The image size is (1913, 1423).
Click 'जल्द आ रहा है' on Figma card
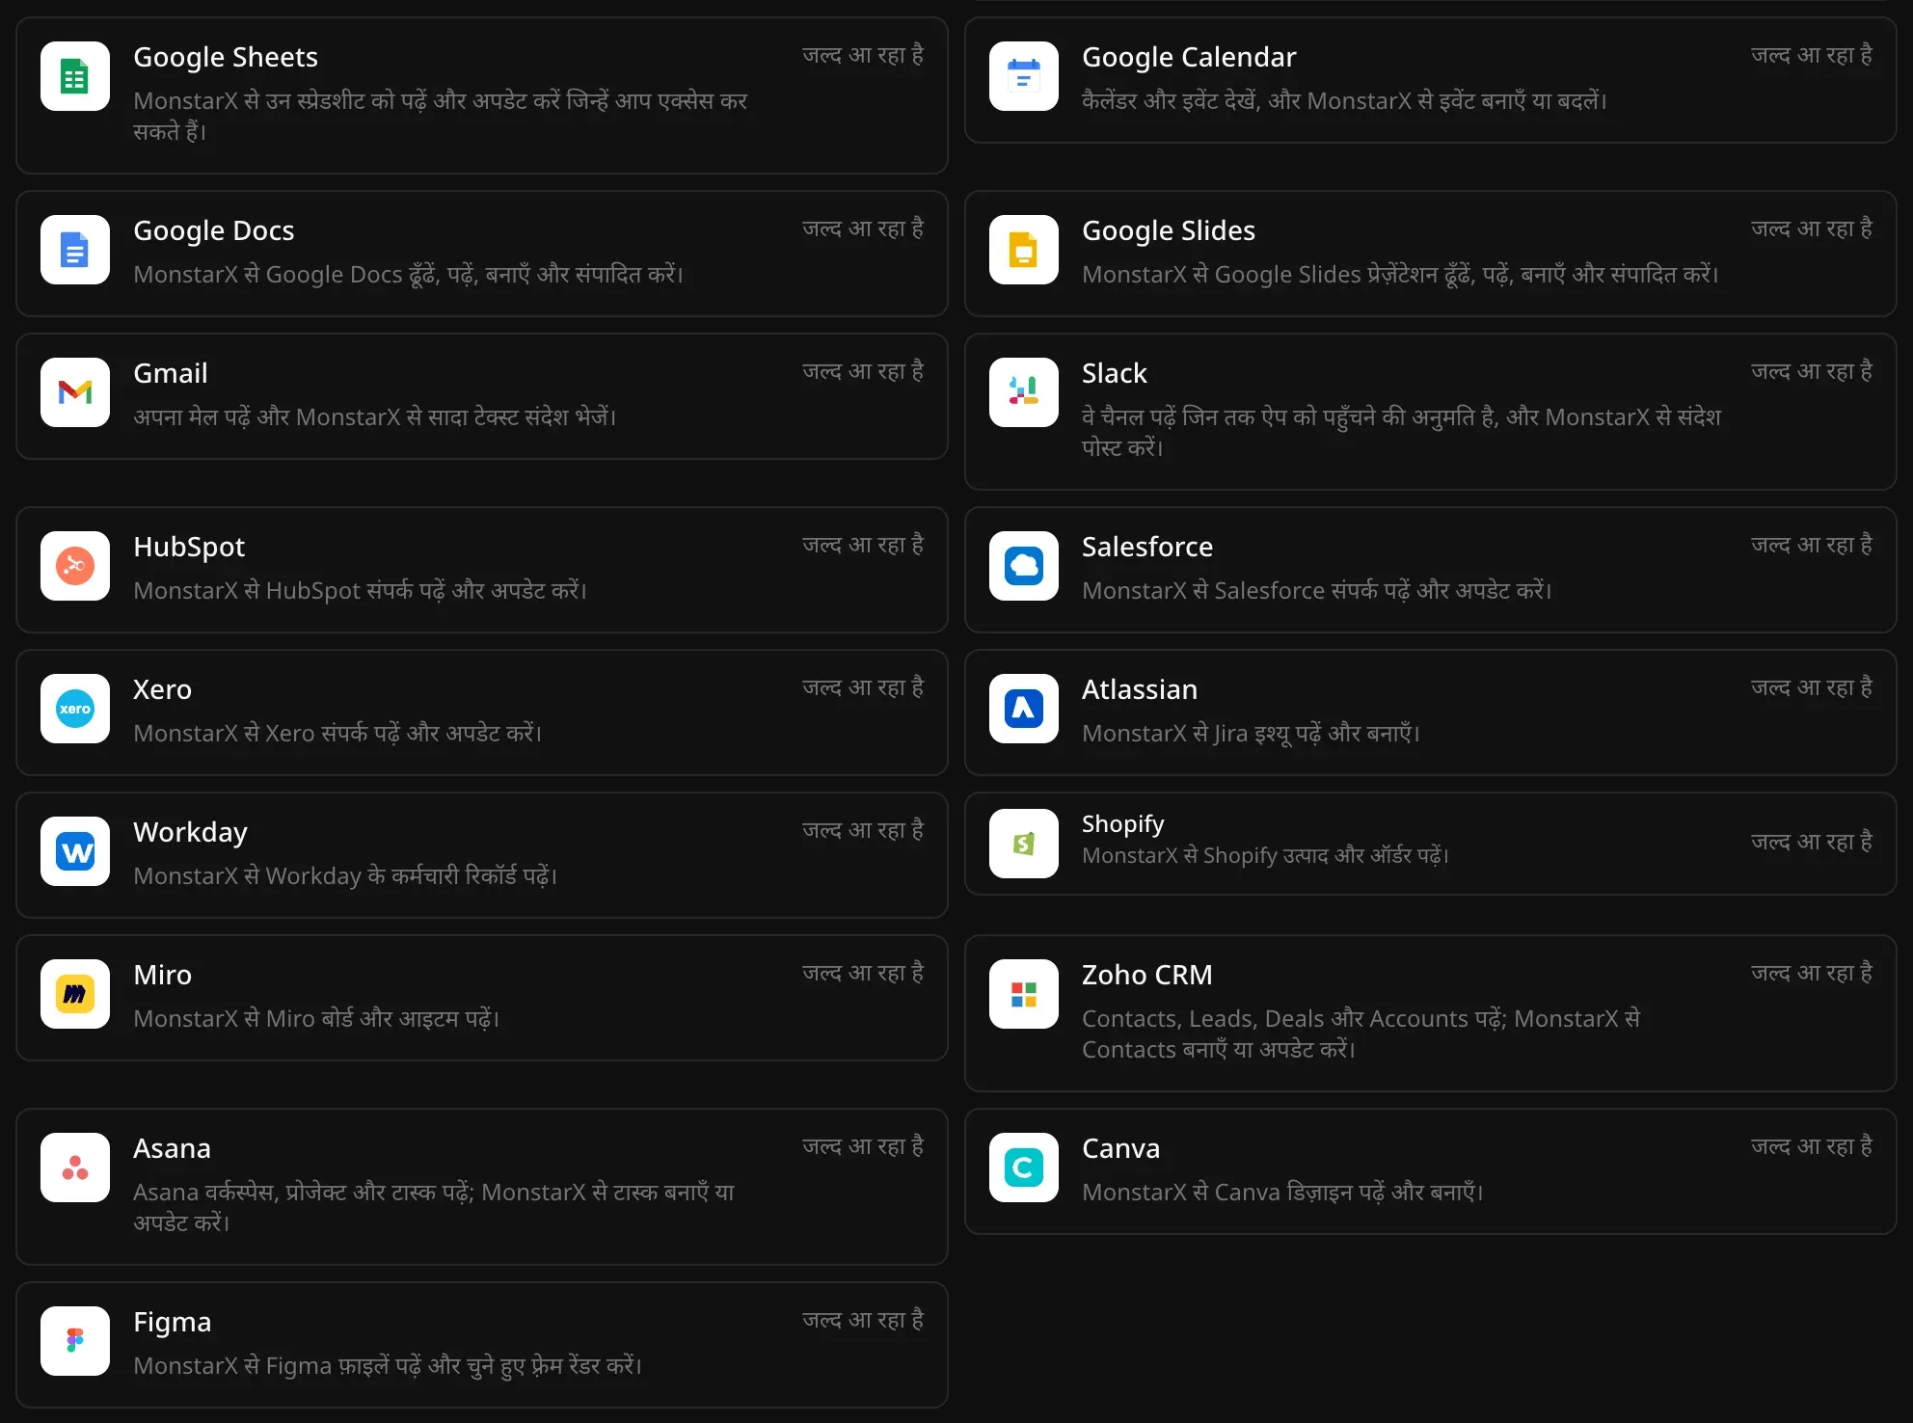click(x=863, y=1321)
